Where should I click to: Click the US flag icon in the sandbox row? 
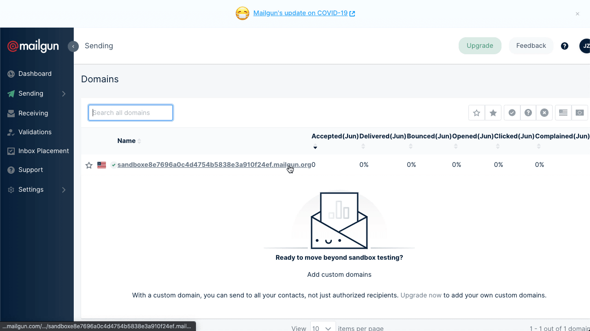point(102,165)
